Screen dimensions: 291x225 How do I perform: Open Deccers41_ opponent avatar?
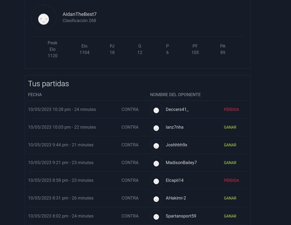(156, 110)
